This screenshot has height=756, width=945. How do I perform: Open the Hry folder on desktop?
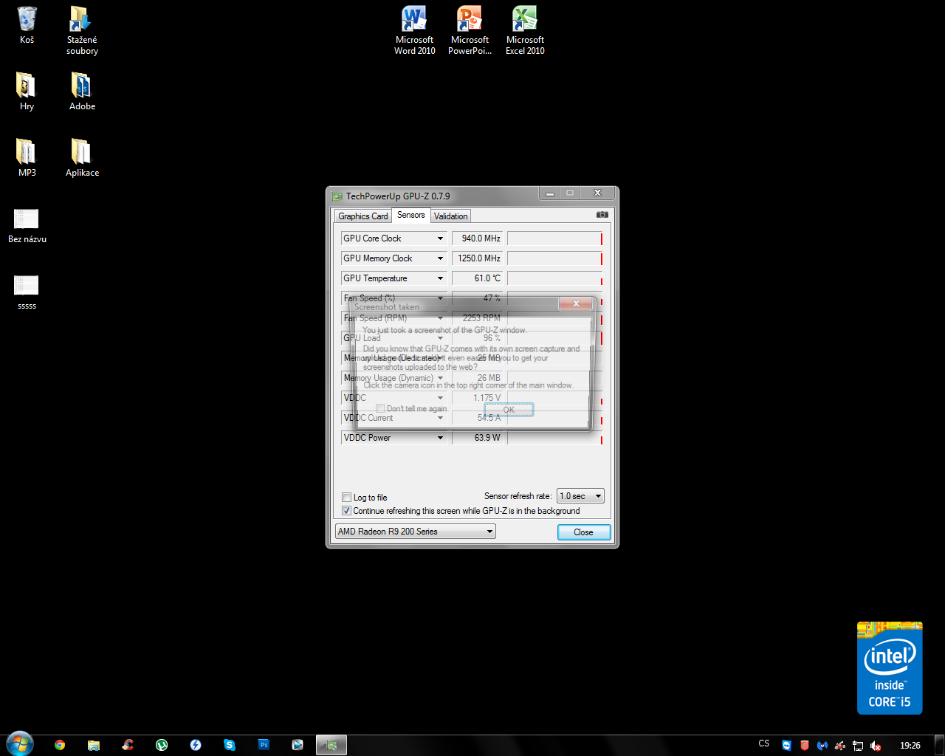click(27, 92)
